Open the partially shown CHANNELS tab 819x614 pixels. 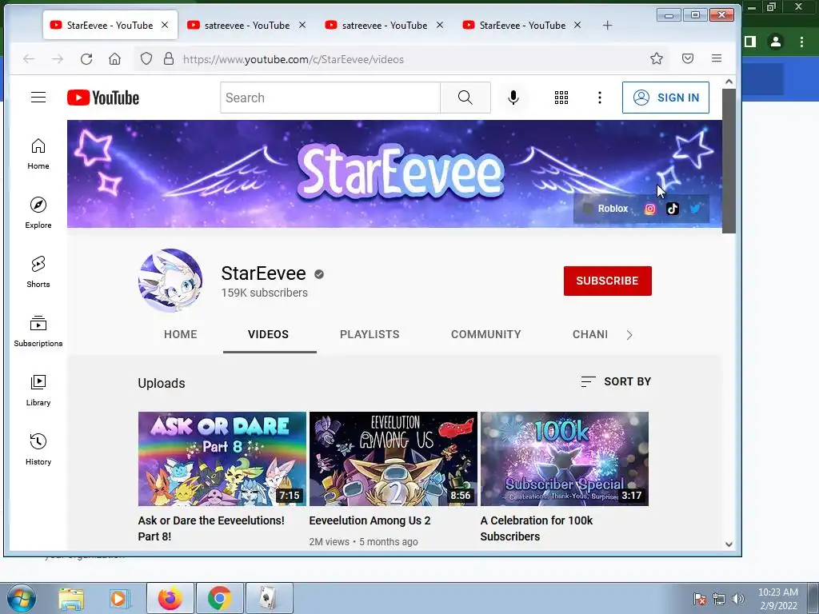pos(589,334)
